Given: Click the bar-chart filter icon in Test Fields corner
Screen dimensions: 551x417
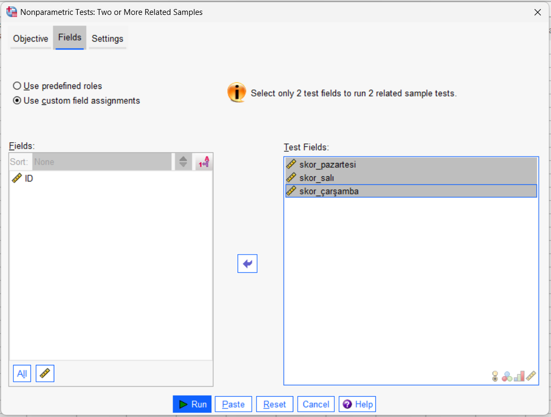Looking at the screenshot, I should 519,375.
